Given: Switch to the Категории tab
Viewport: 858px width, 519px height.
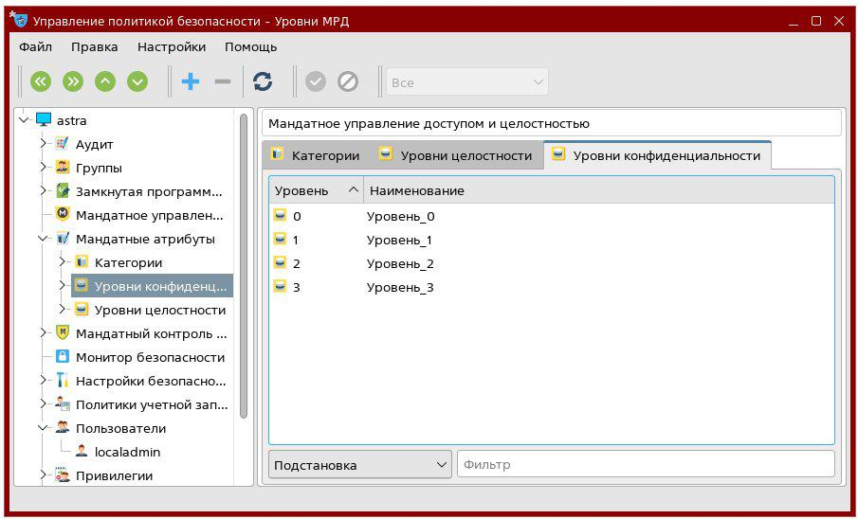Looking at the screenshot, I should pyautogui.click(x=315, y=155).
